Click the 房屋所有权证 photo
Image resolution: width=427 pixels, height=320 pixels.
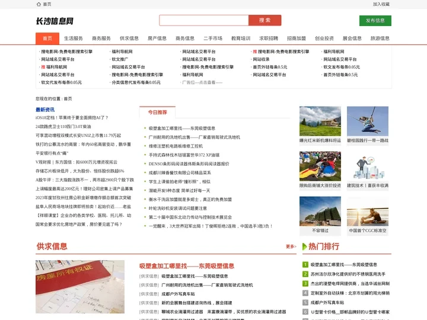pos(80,287)
